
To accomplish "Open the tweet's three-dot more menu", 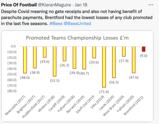I will point(151,5).
